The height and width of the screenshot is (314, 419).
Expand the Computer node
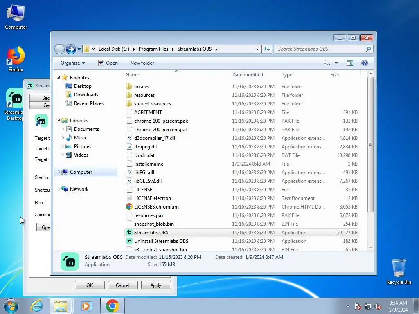59,172
